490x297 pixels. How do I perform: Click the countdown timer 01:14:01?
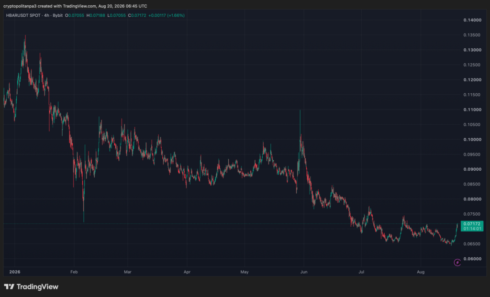[472, 229]
